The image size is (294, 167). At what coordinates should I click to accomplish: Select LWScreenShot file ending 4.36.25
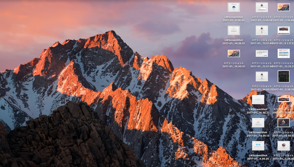click(258, 146)
